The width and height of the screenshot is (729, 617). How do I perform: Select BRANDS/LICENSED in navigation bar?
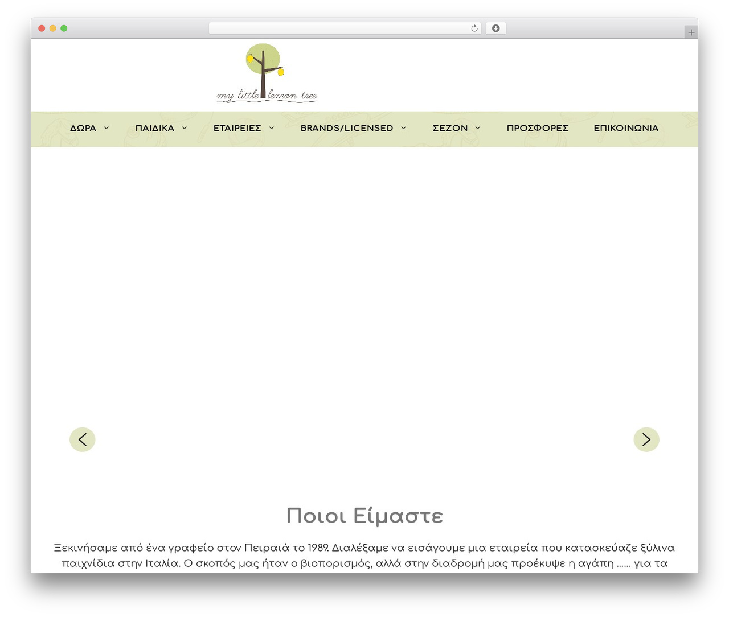click(347, 128)
